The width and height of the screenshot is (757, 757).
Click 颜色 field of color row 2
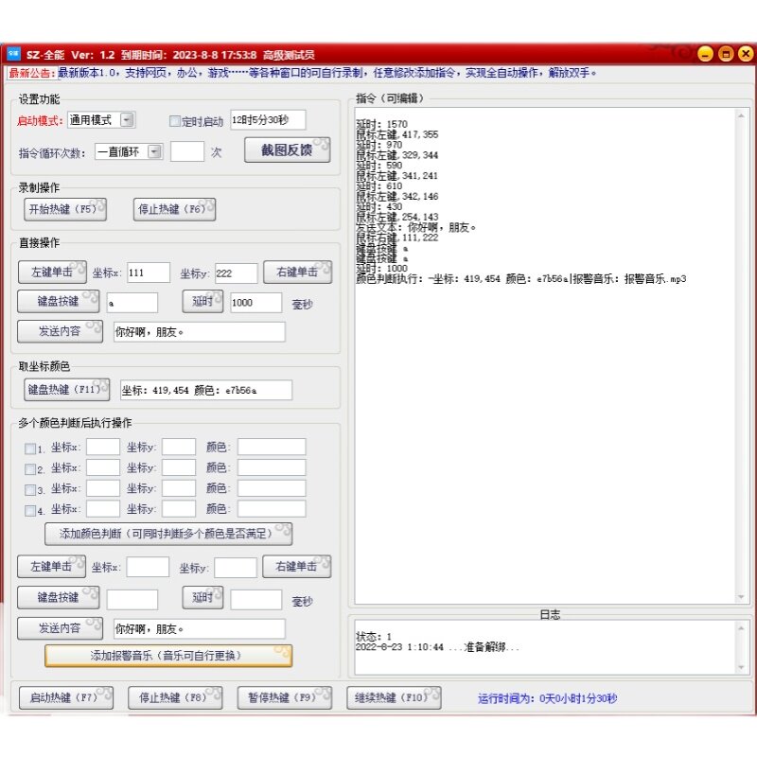272,467
